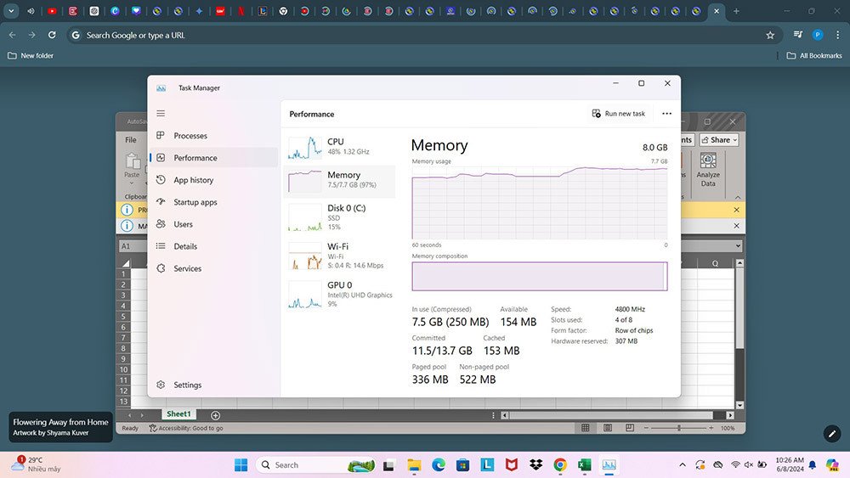
Task: Click the Excel icon on the taskbar
Action: (x=585, y=465)
